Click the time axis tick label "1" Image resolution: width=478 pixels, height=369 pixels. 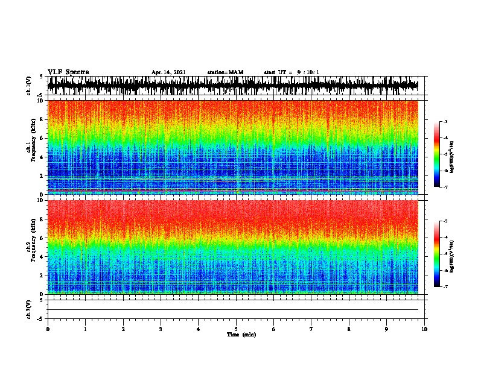click(x=85, y=329)
